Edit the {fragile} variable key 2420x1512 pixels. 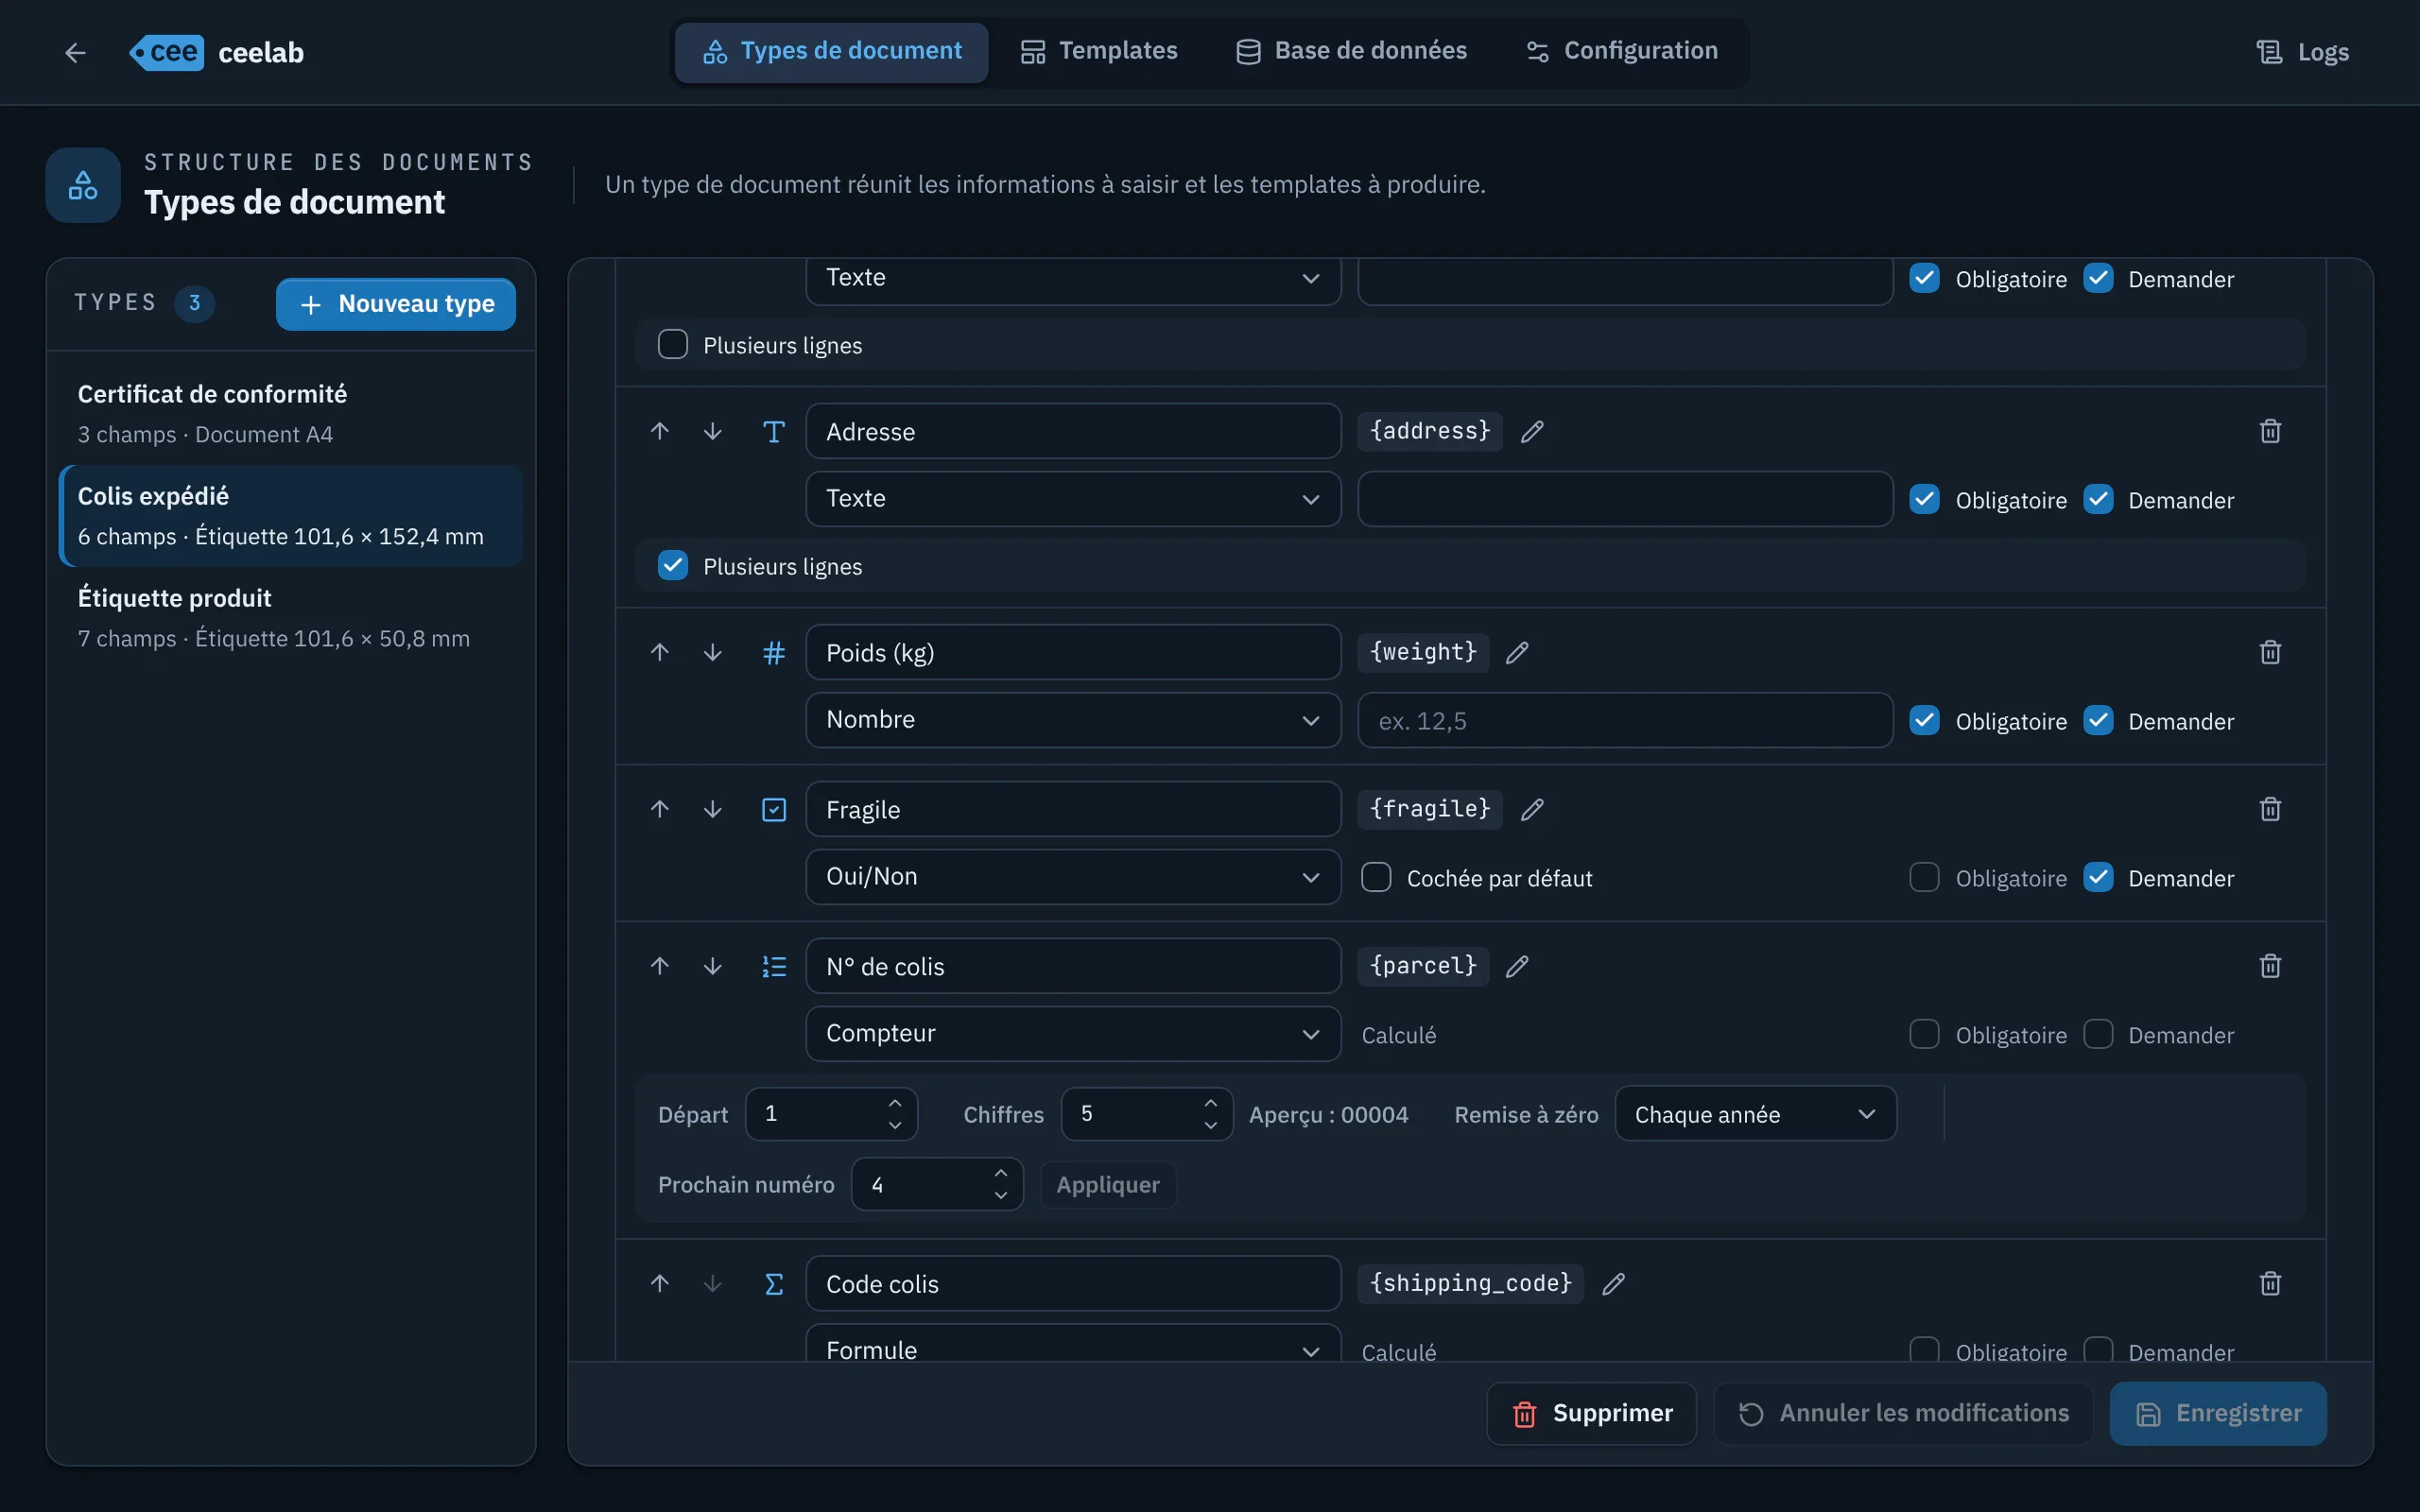pyautogui.click(x=1532, y=809)
